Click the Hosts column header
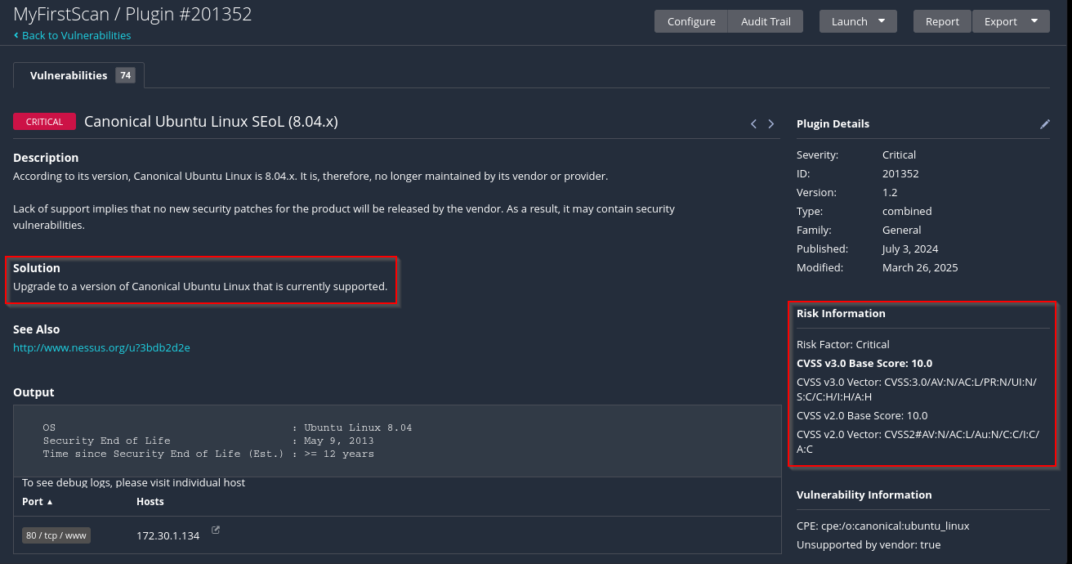Viewport: 1072px width, 564px height. [150, 502]
